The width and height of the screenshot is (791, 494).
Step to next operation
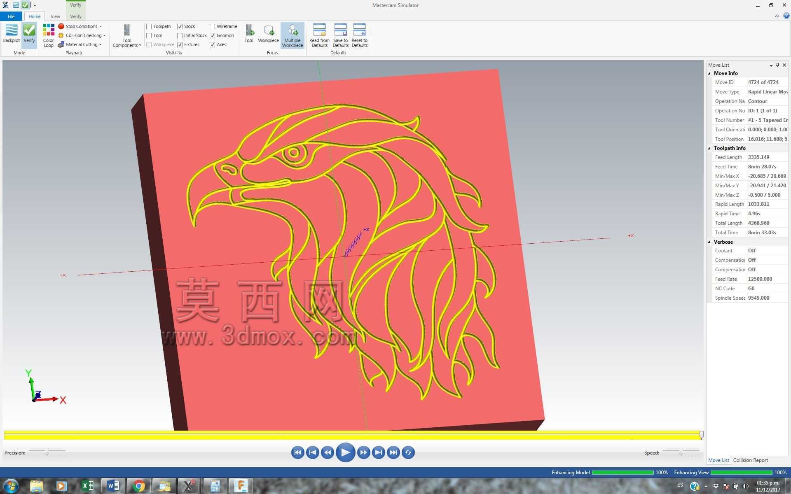(x=378, y=452)
